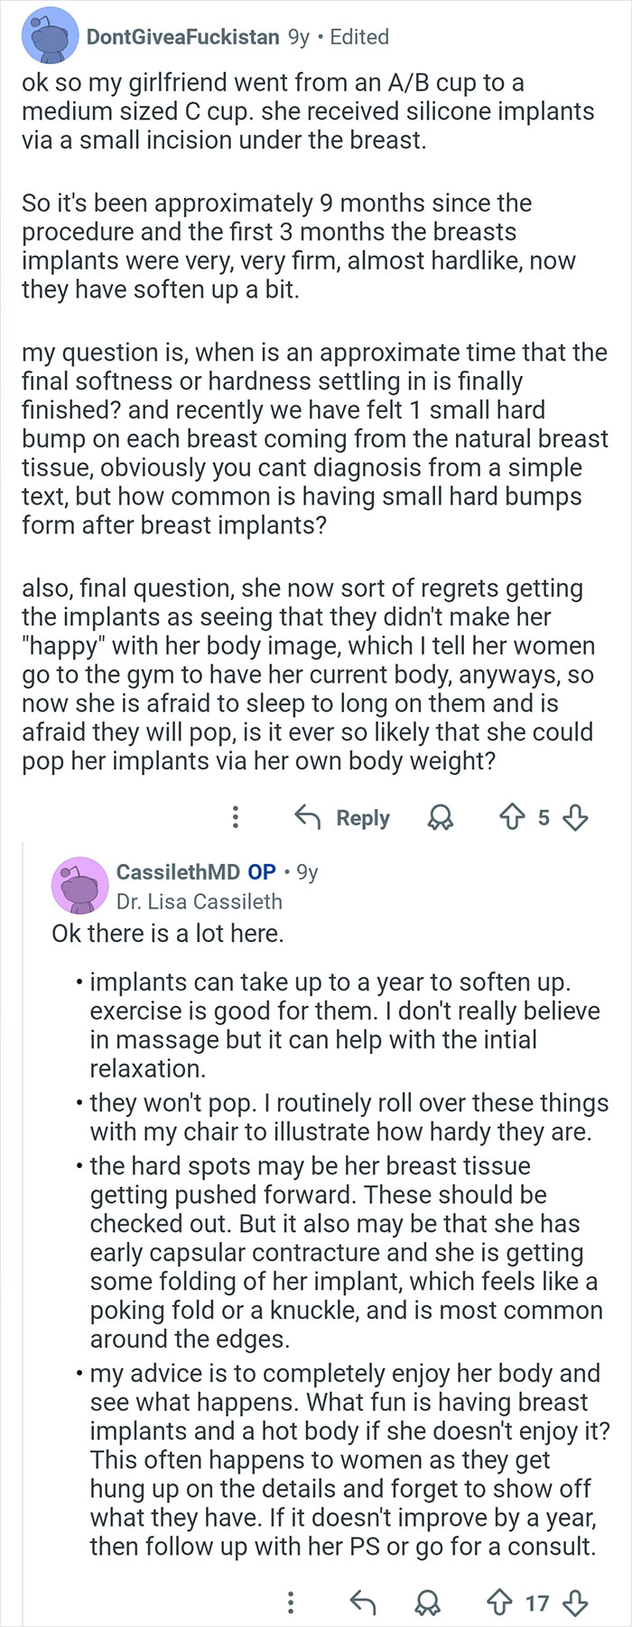Toggle upvote on the 5-score comment
The image size is (632, 1627).
pyautogui.click(x=513, y=818)
